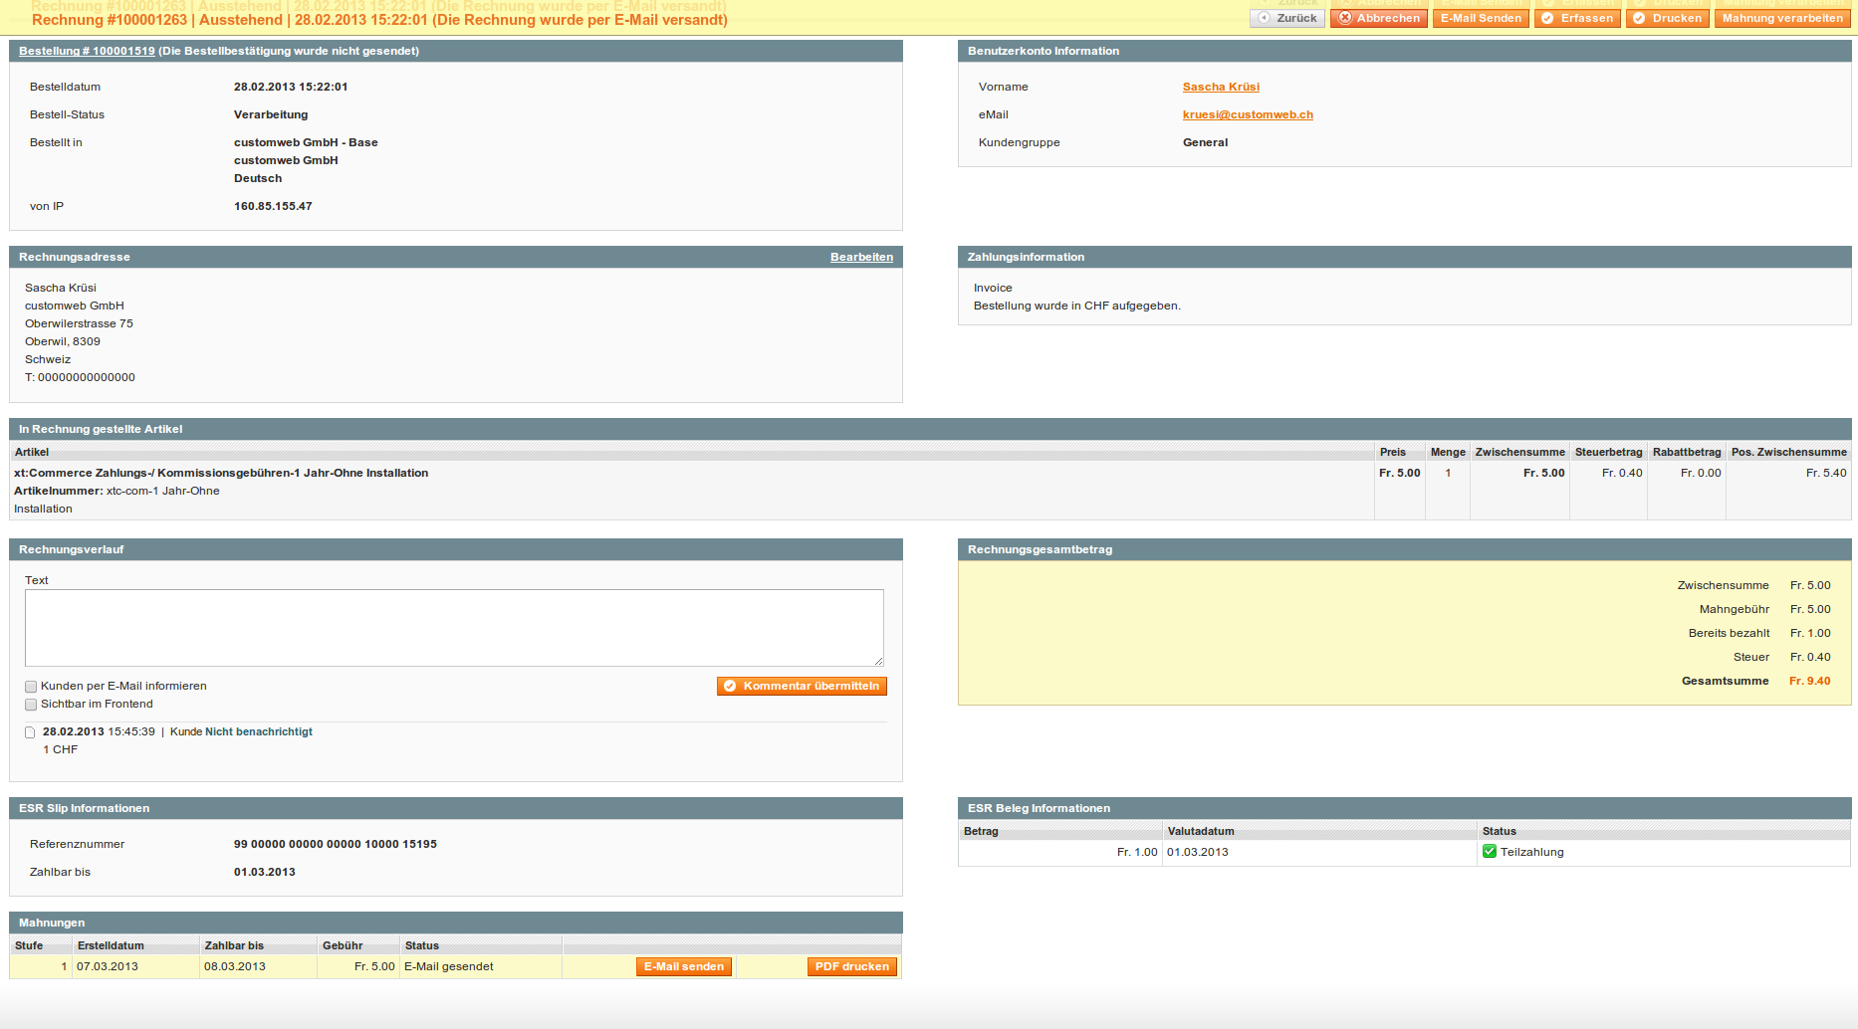Click PDF drucken for the reminder
1858x1029 pixels.
point(851,966)
